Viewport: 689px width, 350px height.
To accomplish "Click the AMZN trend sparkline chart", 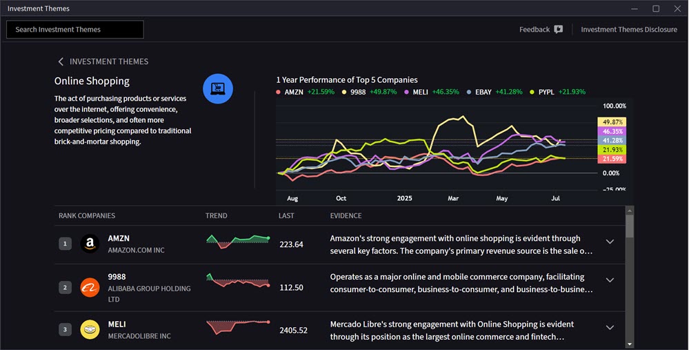I will [238, 241].
